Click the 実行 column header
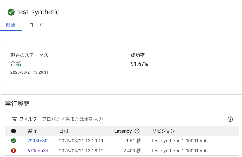 pyautogui.click(x=32, y=131)
